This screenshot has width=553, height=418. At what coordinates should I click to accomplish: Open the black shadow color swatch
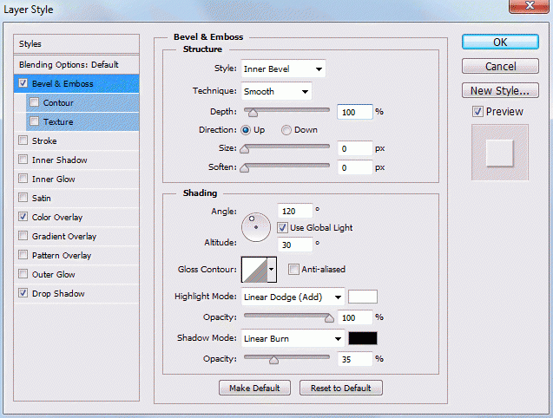point(363,338)
